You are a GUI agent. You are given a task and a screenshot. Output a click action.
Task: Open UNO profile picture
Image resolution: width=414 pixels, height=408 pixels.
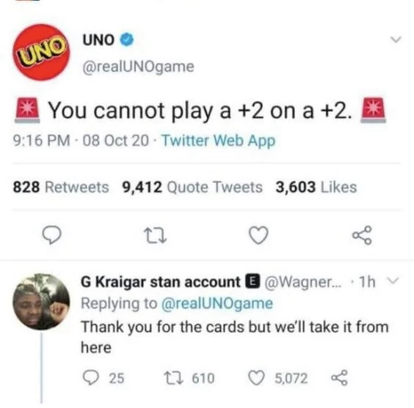41,52
